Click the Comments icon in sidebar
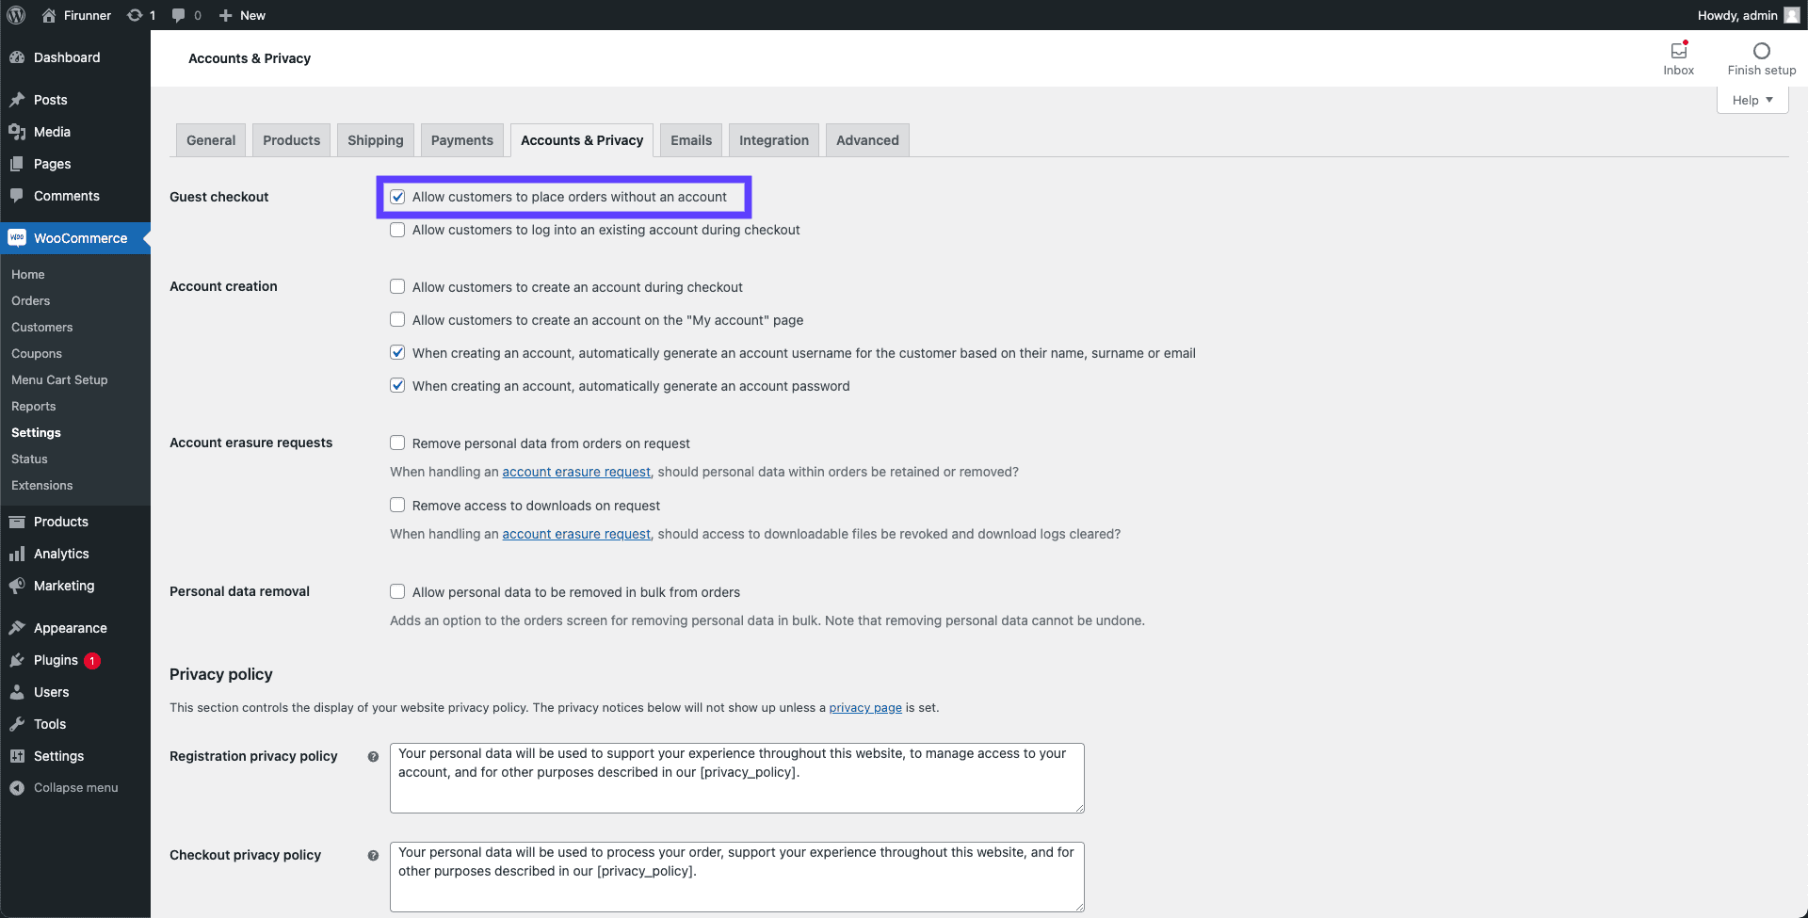 (17, 196)
